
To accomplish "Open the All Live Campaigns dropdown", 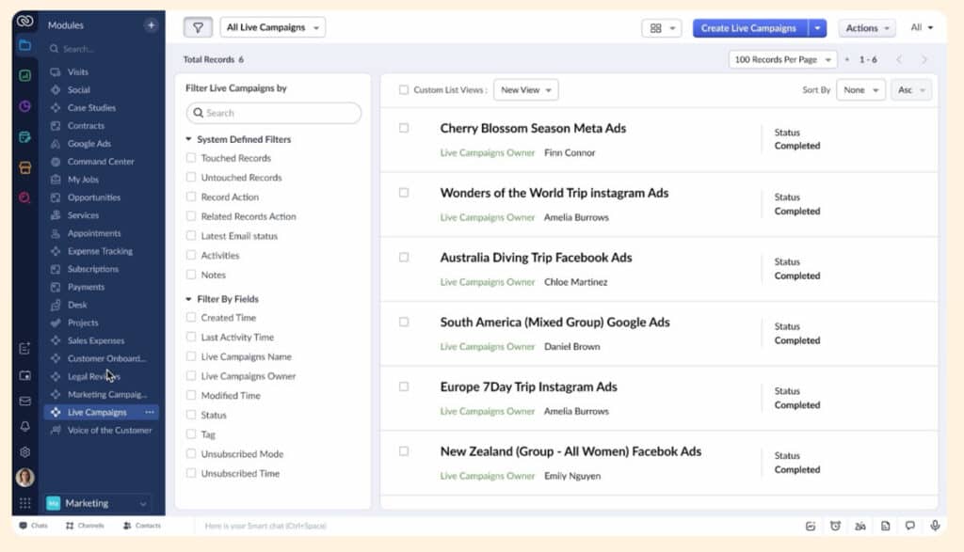I will pos(272,28).
